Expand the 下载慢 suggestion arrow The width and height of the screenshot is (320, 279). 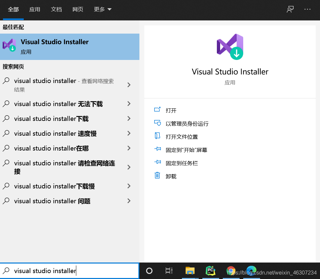[x=129, y=186]
